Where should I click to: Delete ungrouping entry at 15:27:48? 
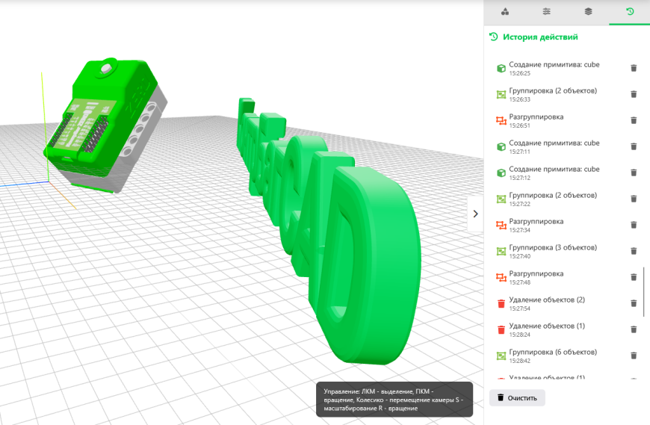coord(634,276)
